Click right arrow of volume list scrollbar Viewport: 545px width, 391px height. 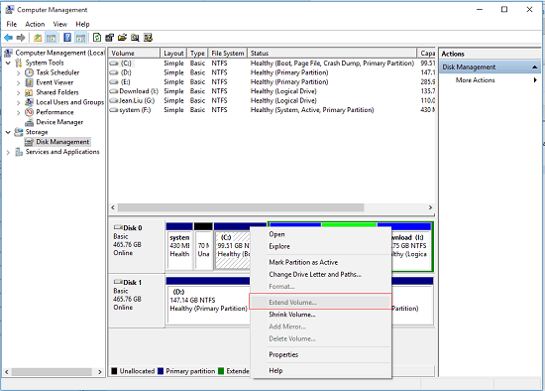click(x=430, y=207)
